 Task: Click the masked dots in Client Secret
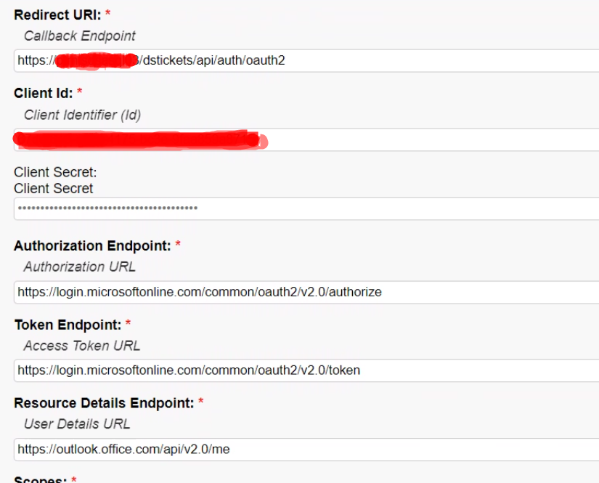107,208
